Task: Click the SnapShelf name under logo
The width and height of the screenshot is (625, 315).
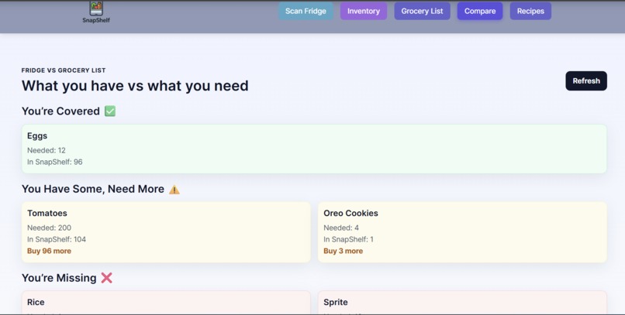Action: [96, 20]
